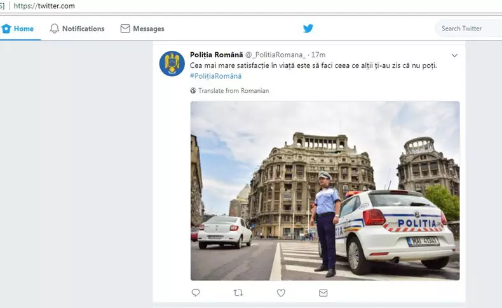The image size is (502, 308).
Task: Click the Twitter bird logo
Action: [x=308, y=29]
